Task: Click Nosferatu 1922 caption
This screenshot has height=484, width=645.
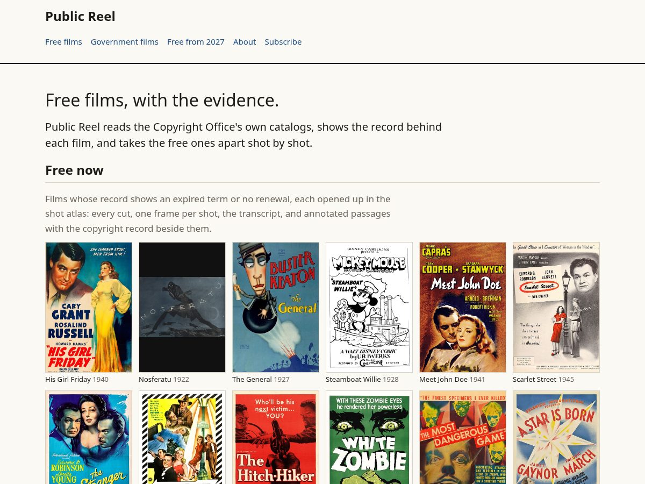Action: (164, 379)
